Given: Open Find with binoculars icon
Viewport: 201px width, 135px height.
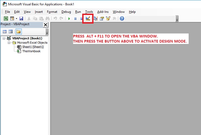Looking at the screenshot, I should click(47, 18).
